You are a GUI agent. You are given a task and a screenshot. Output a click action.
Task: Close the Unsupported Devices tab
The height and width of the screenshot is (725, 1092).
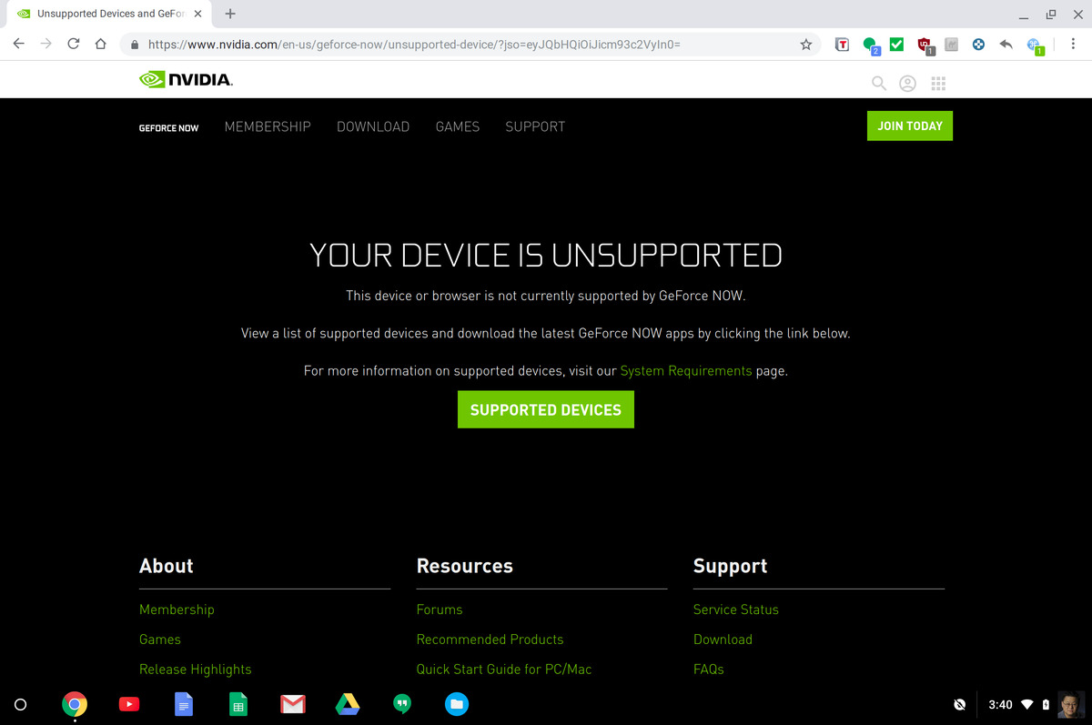(x=197, y=14)
